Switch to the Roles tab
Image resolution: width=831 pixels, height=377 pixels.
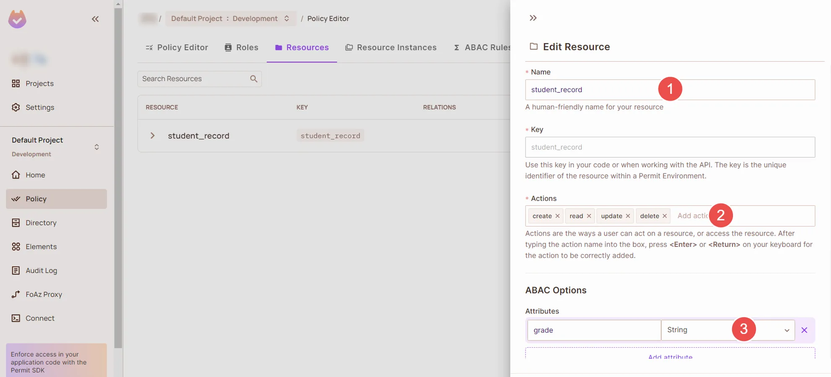(x=241, y=48)
